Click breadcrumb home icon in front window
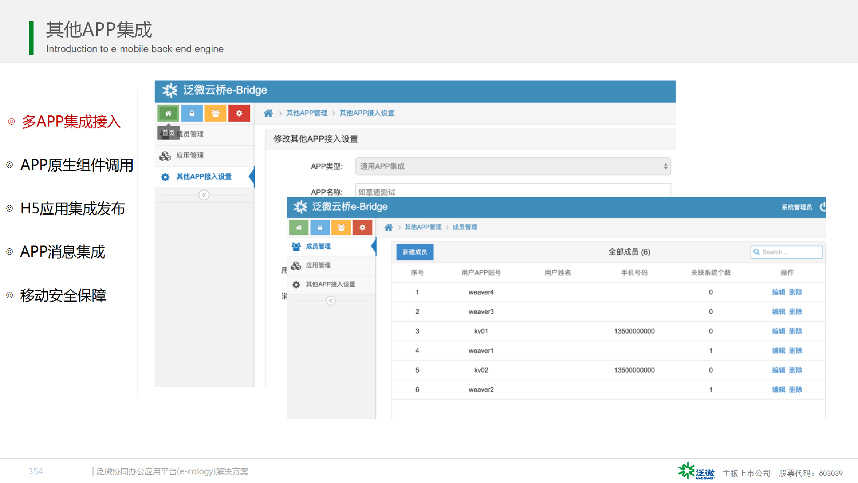Screen dimensions: 858x483 [x=389, y=227]
